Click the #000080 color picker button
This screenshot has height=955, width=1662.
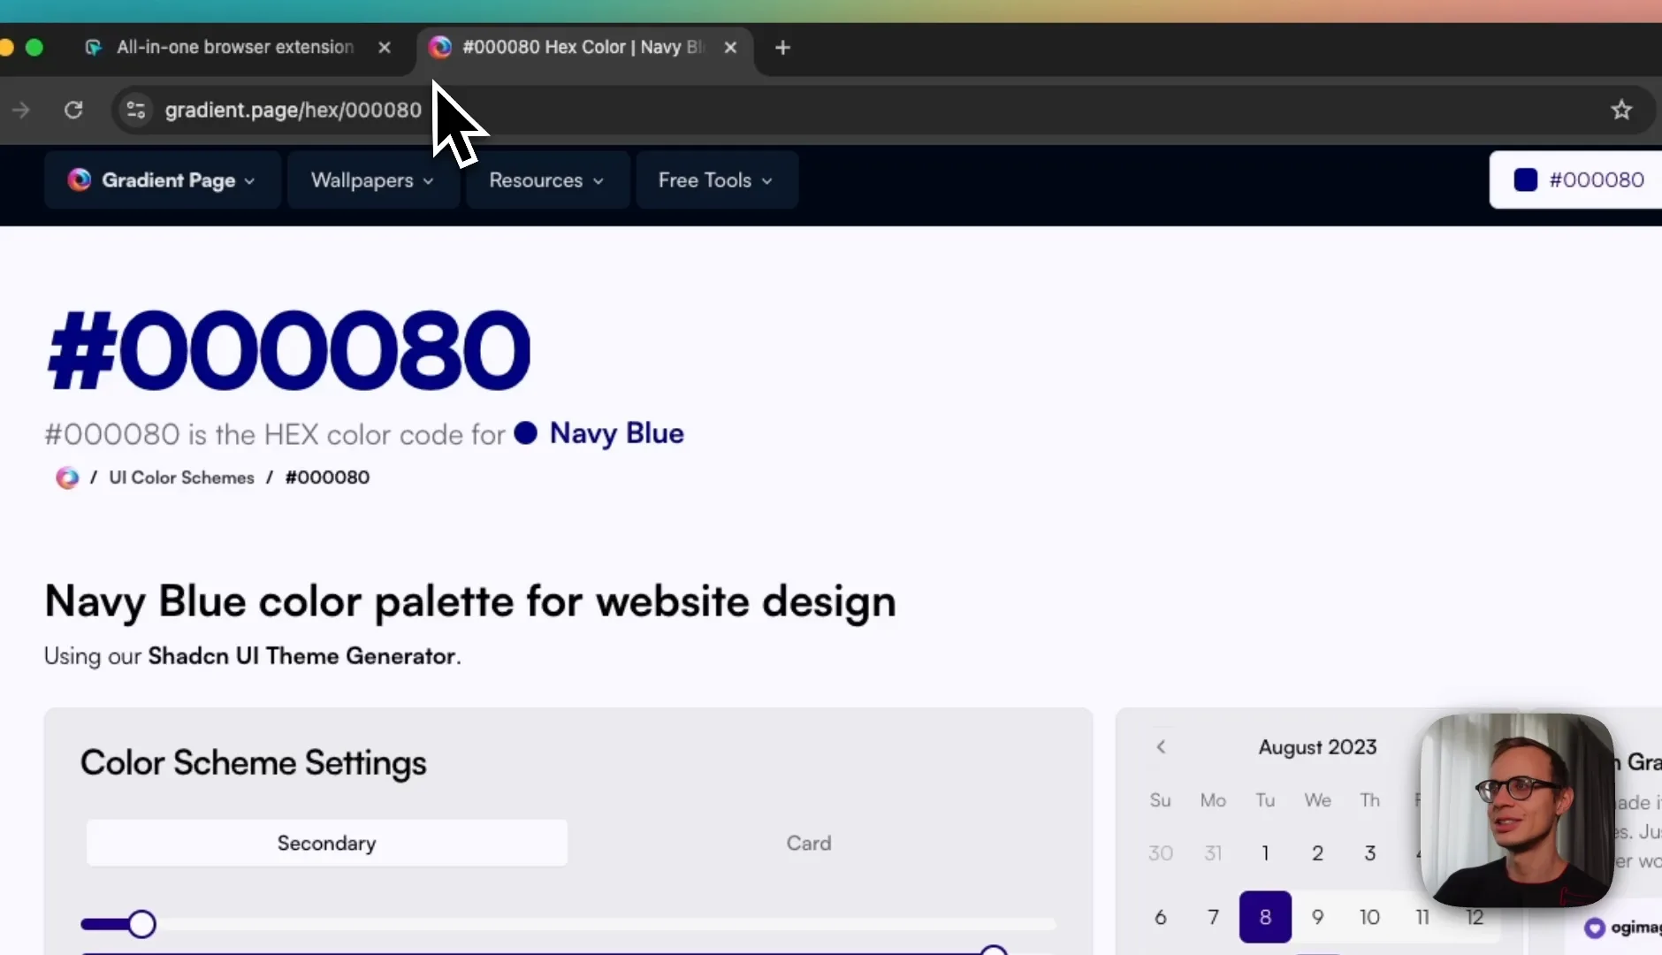tap(1575, 180)
